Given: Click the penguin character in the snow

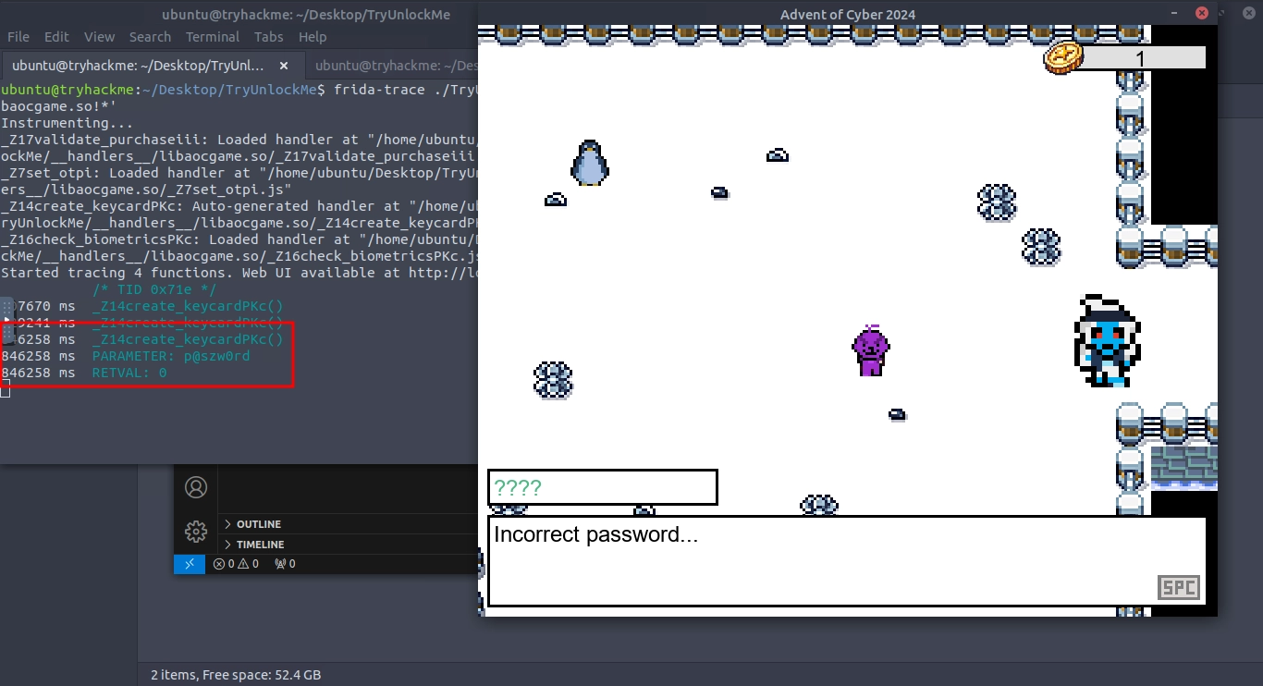Looking at the screenshot, I should (x=589, y=164).
